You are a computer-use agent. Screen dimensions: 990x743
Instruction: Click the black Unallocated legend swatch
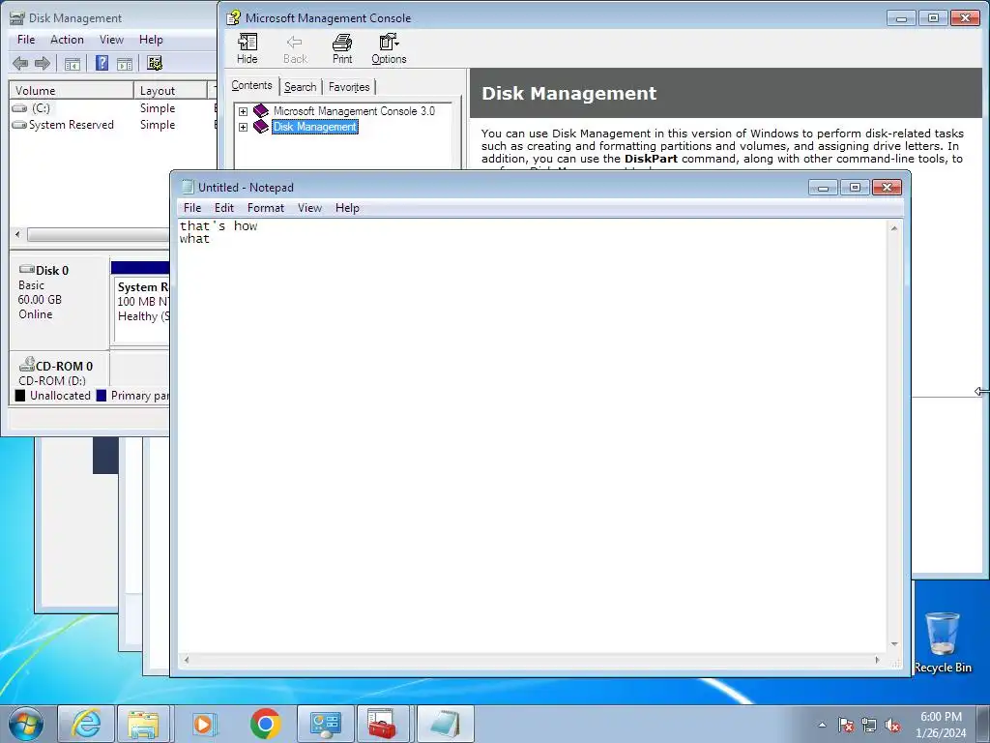click(x=20, y=396)
